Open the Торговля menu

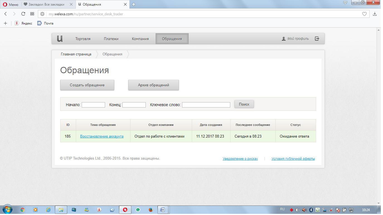tap(83, 39)
